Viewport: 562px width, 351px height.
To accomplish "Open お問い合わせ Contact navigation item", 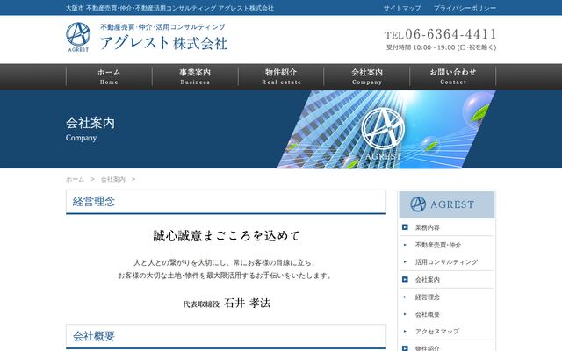I will pyautogui.click(x=453, y=76).
